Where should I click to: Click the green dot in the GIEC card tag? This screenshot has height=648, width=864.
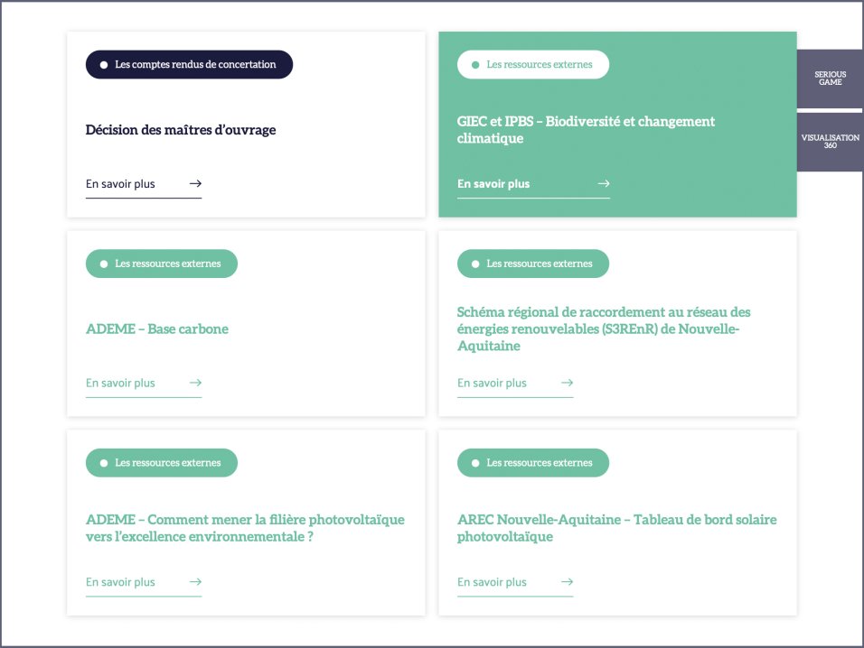(475, 65)
